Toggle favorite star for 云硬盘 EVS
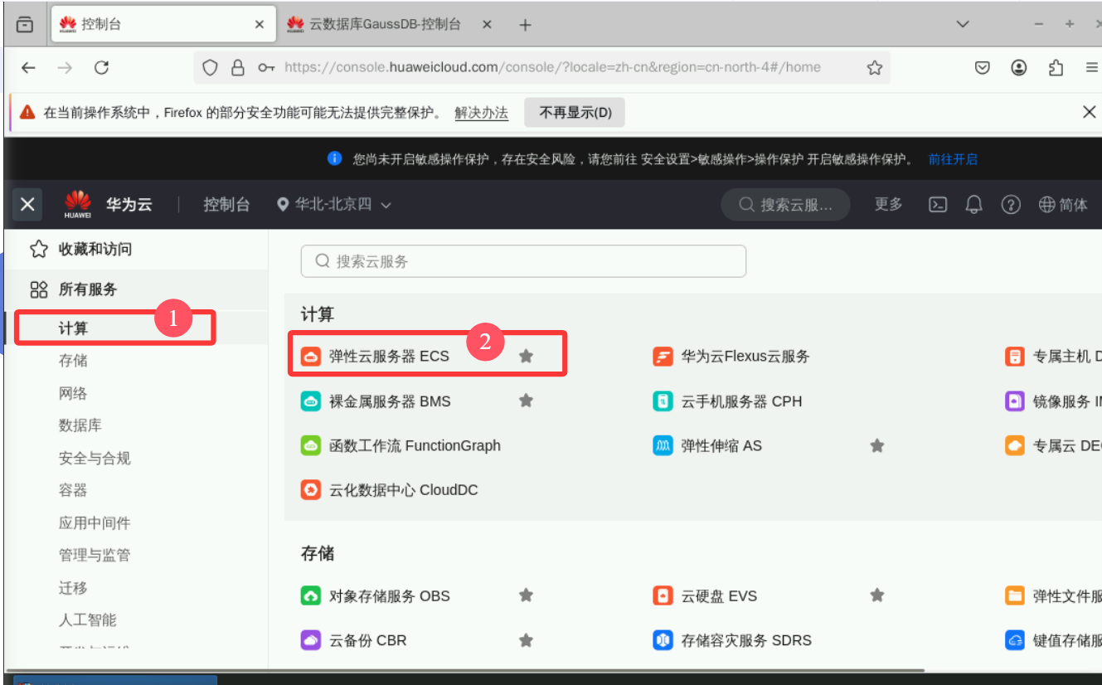This screenshot has height=685, width=1102. click(877, 595)
